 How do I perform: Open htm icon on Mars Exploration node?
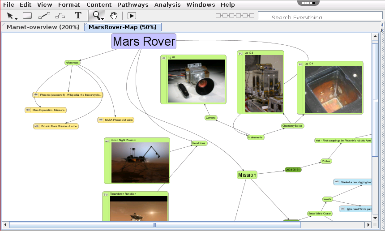[28, 110]
